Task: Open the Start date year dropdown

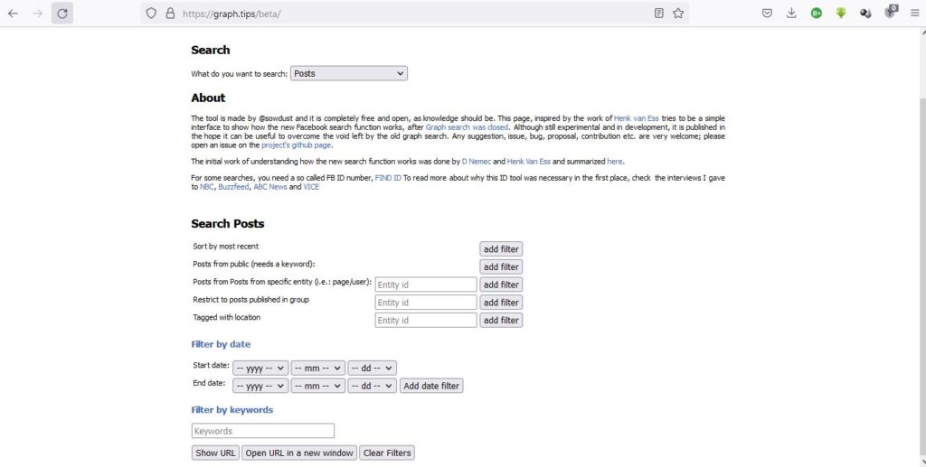Action: point(260,368)
